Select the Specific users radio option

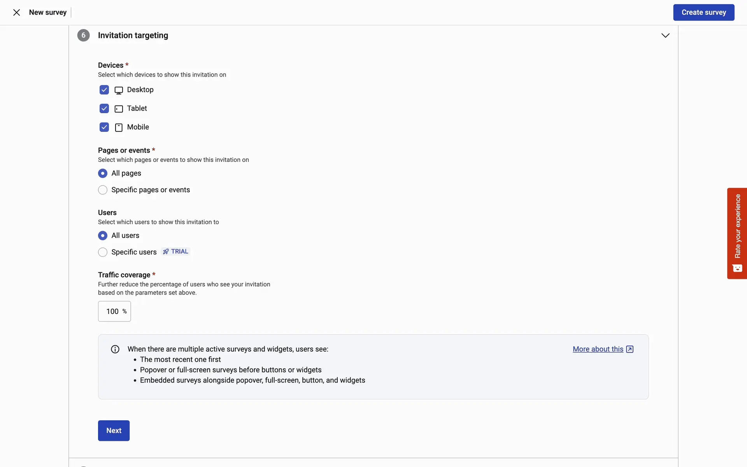(x=103, y=252)
